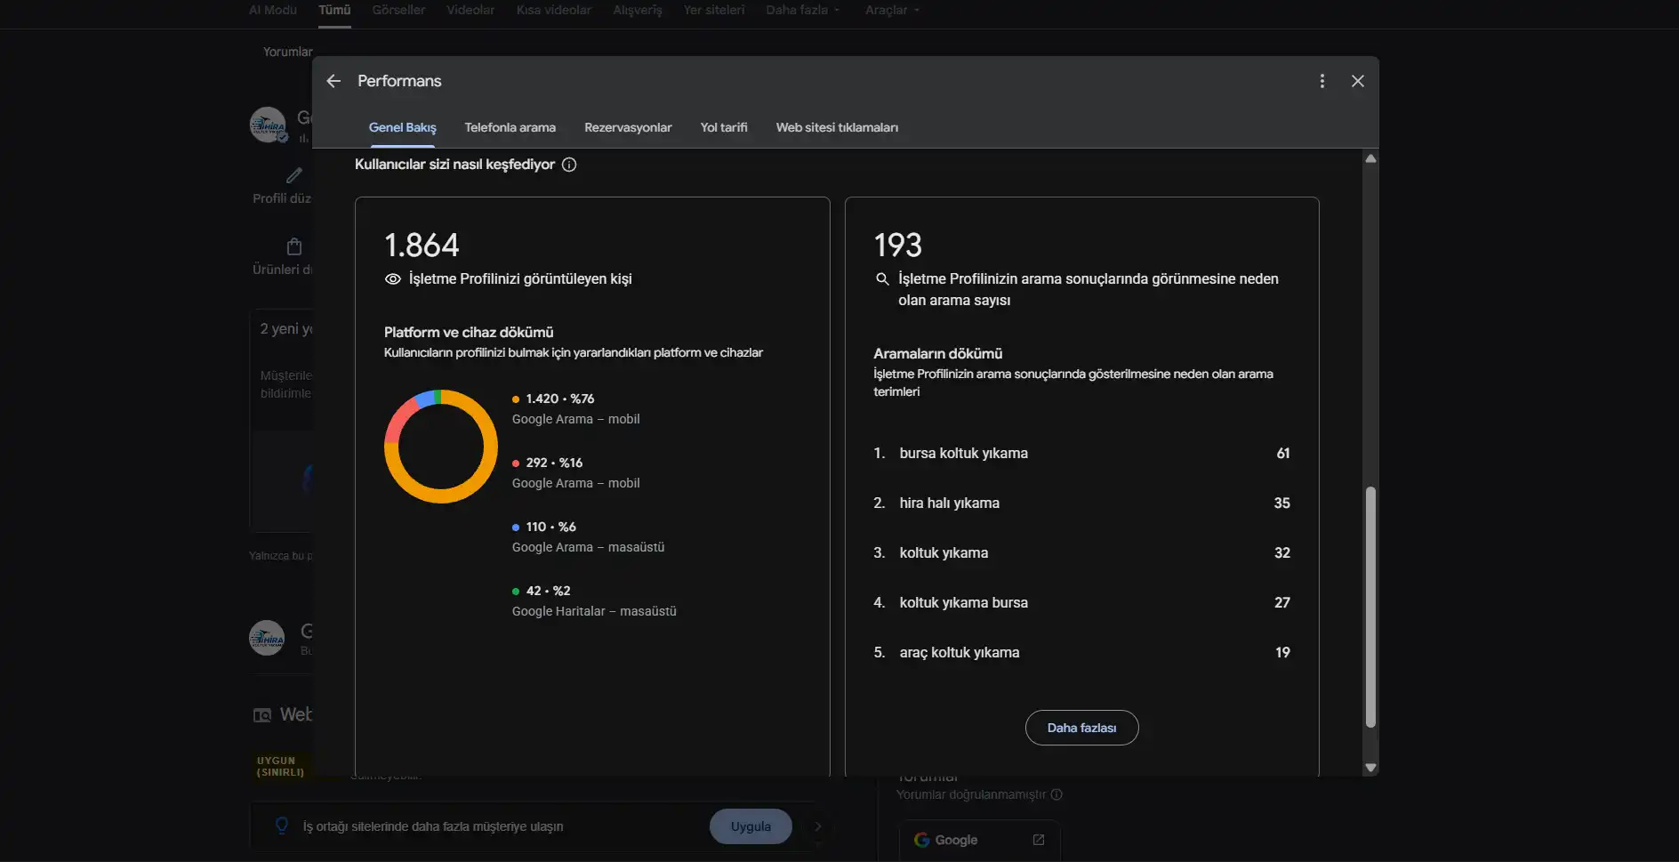Select the Görseller search tab
This screenshot has height=862, width=1679.
tap(398, 10)
